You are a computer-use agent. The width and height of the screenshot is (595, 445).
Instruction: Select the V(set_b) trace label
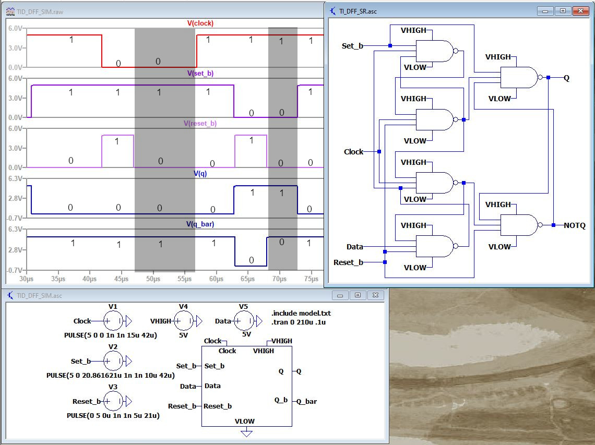200,74
